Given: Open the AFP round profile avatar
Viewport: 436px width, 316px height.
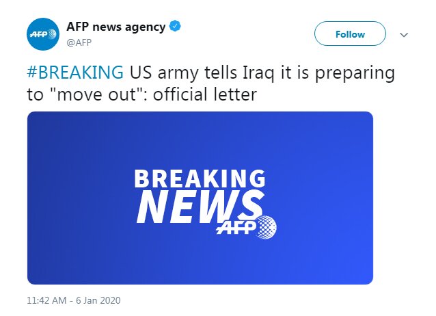Looking at the screenshot, I should coord(43,34).
